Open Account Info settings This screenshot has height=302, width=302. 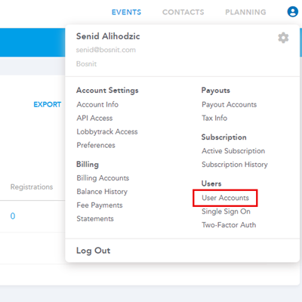[x=97, y=104]
